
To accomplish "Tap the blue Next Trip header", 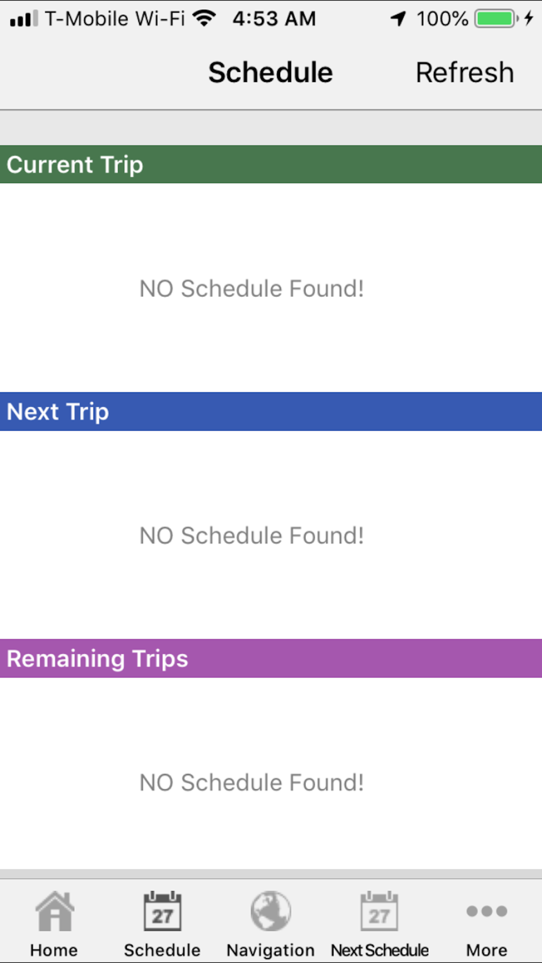I will click(x=271, y=412).
